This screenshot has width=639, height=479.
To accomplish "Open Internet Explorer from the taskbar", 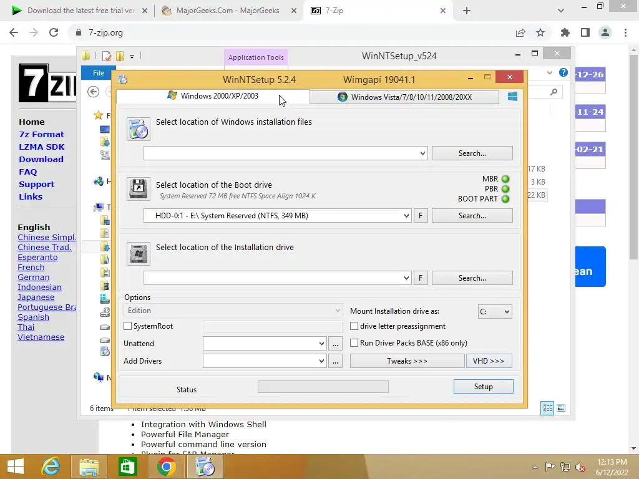I will click(x=51, y=467).
